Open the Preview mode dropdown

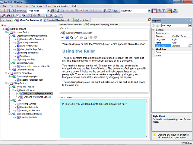[48, 11]
